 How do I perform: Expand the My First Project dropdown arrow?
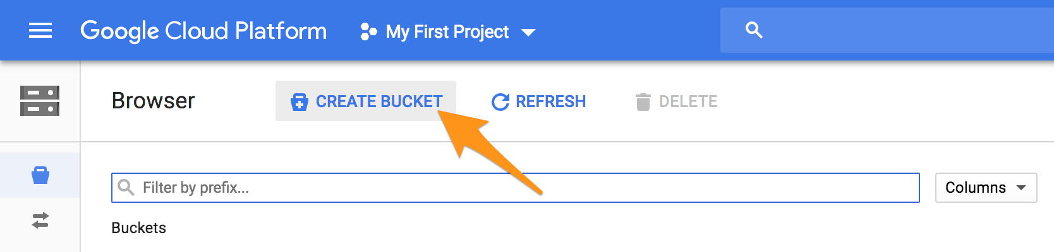pos(528,32)
